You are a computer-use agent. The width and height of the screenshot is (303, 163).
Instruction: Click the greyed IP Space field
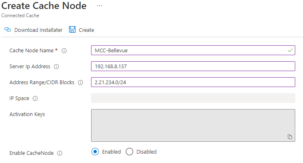click(193, 98)
